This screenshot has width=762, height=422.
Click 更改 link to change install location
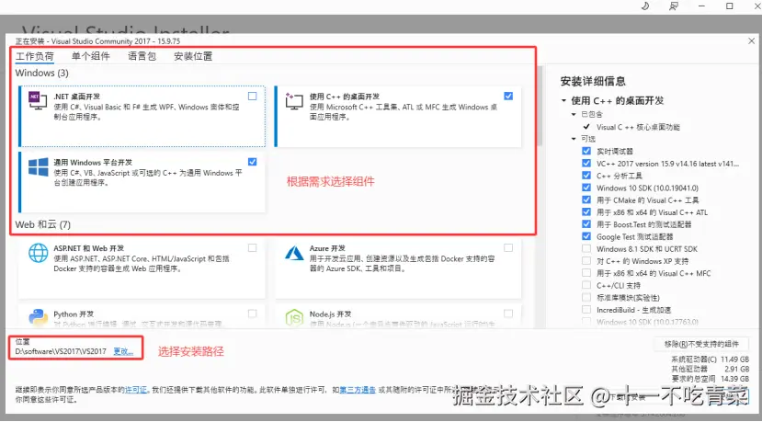coord(123,351)
